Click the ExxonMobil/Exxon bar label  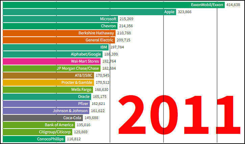[x=207, y=5]
